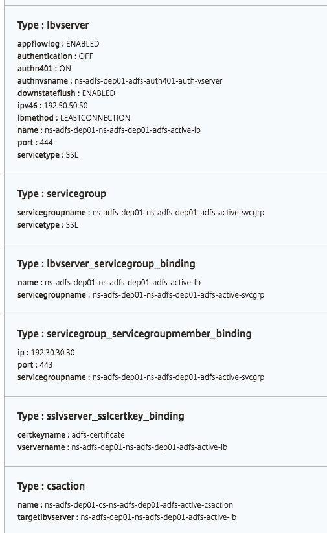
Task: Click the 'Type : csaction' heading
Action: tap(51, 486)
